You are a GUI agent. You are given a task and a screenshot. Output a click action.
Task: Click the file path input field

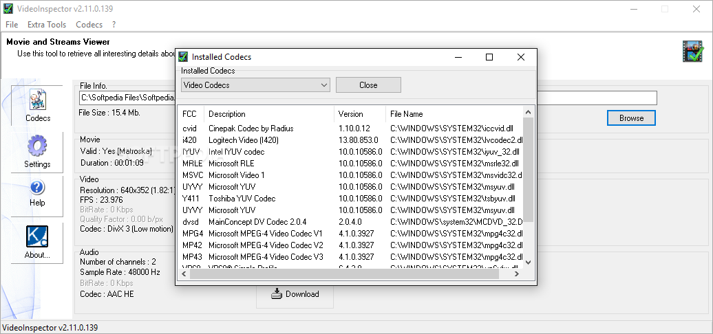[x=368, y=98]
